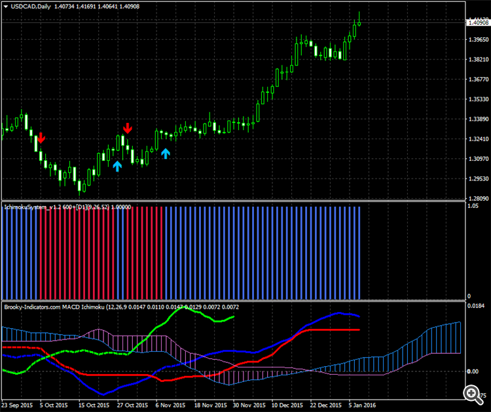Click the 22 Dec 2015 date label
Screen dimensions: 491x412
coord(325,405)
